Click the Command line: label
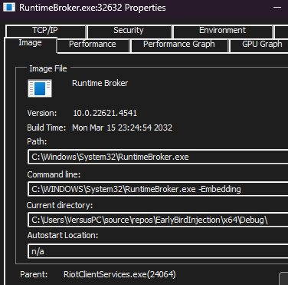The height and width of the screenshot is (285, 288). click(x=54, y=174)
